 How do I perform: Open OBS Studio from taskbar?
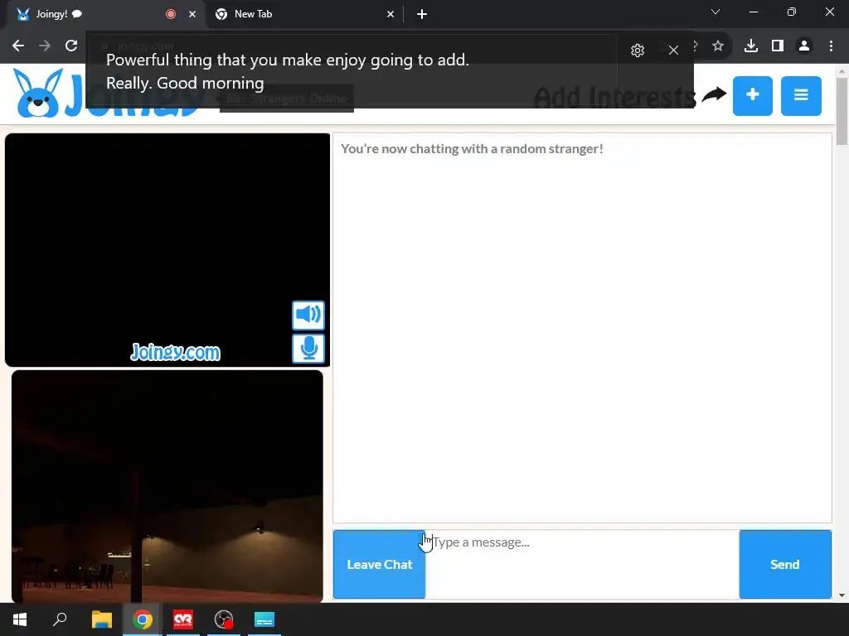tap(224, 619)
